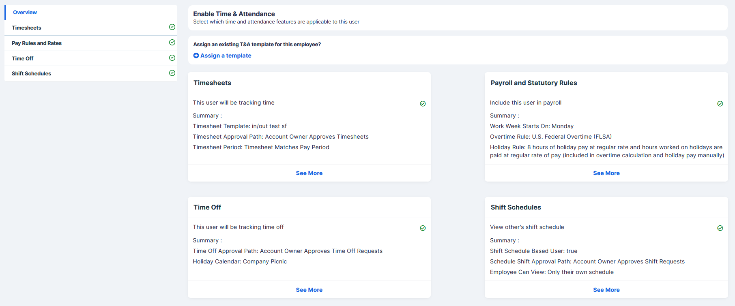Viewport: 735px width, 306px height.
Task: Toggle the 'View other's shift schedule' check
Action: pos(720,228)
